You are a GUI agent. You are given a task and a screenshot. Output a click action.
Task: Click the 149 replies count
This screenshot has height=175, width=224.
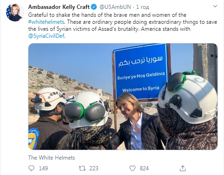click(x=43, y=168)
